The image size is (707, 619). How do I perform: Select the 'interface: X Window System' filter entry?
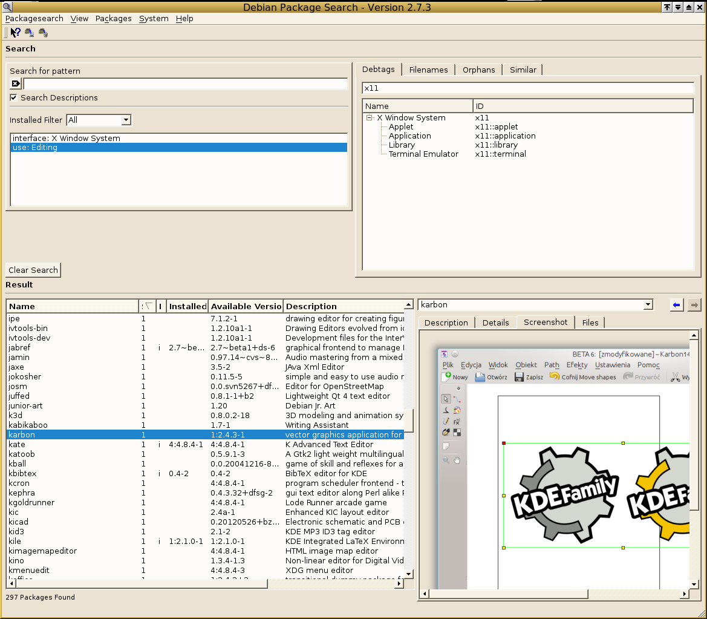[179, 138]
